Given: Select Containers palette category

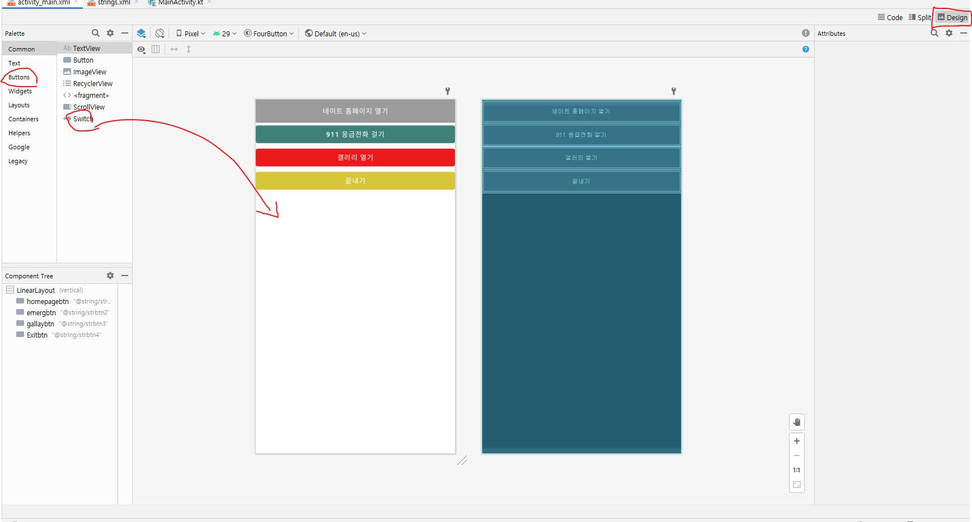Looking at the screenshot, I should coord(29,119).
